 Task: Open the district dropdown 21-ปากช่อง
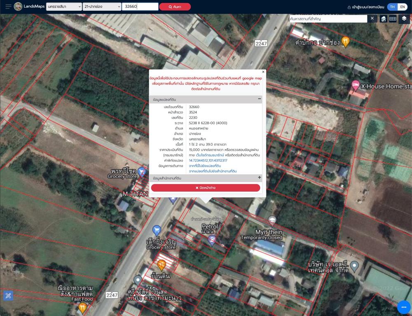pos(102,7)
